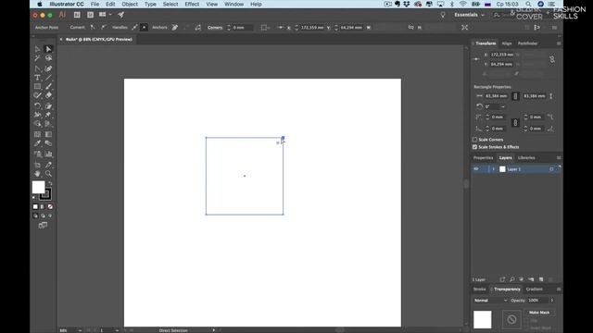Open the Arrange Documents dropdown
The image size is (593, 333).
pyautogui.click(x=105, y=15)
